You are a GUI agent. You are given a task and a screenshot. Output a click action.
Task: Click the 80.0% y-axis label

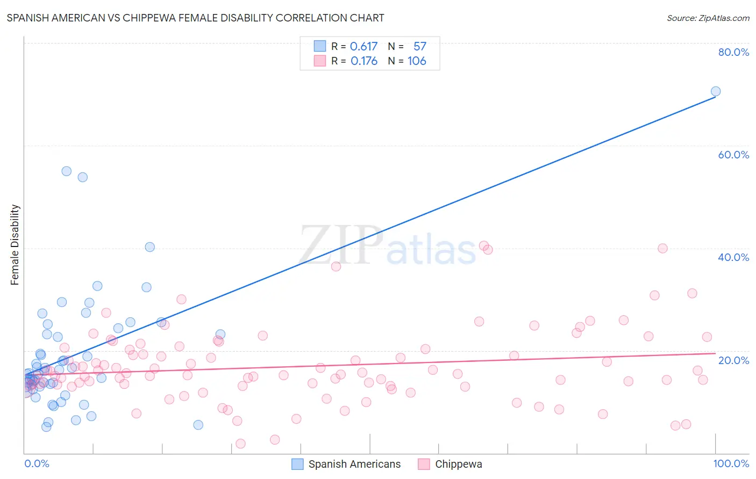(733, 52)
